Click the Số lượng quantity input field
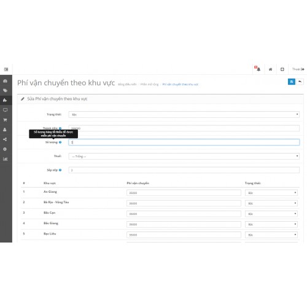 [184, 142]
